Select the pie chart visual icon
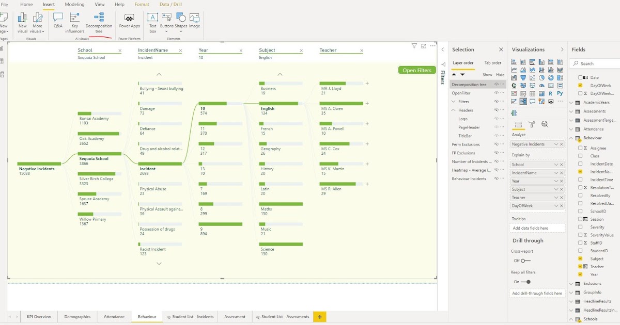This screenshot has width=620, height=325. (541, 78)
